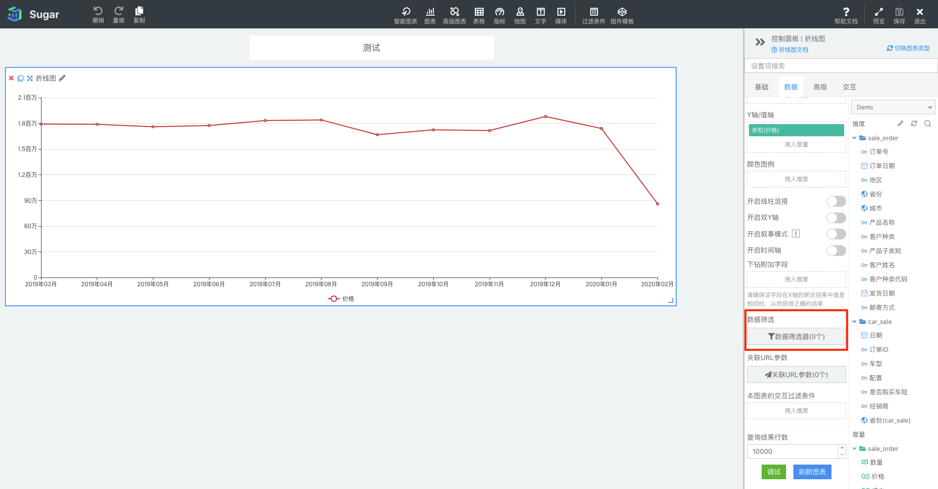Image resolution: width=938 pixels, height=489 pixels.
Task: Open the Demo data source dropdown
Action: tap(893, 107)
